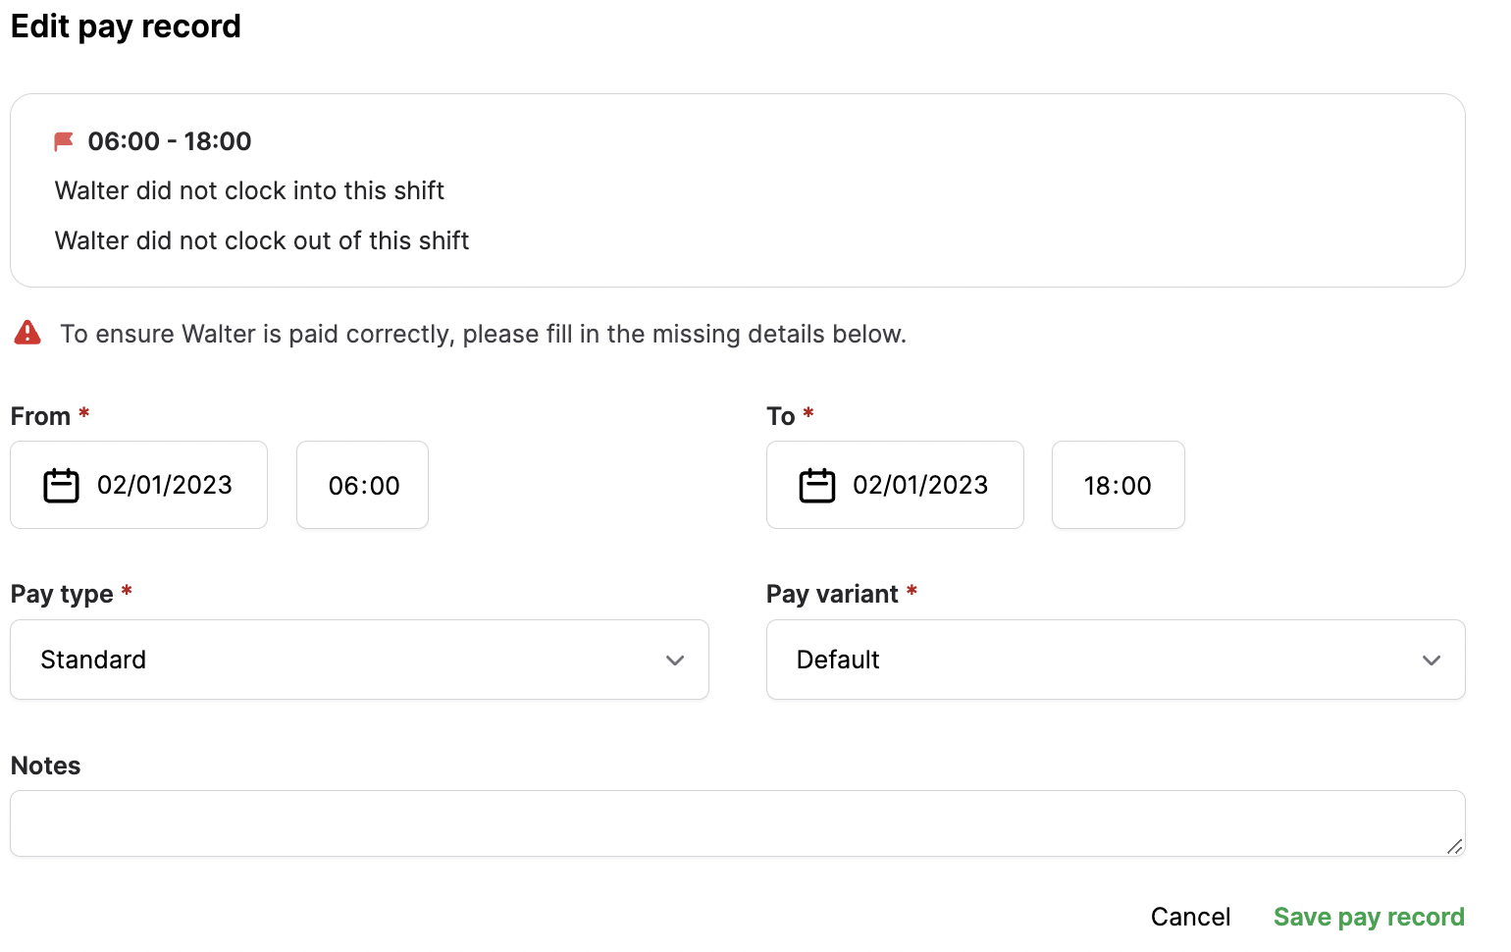Open the Pay type Standard dropdown
This screenshot has width=1511, height=952.
tap(359, 660)
